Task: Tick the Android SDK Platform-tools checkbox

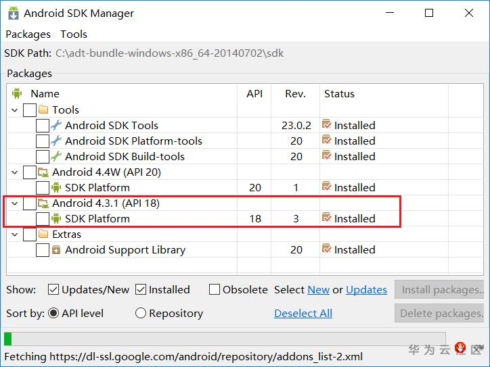Action: [x=42, y=141]
